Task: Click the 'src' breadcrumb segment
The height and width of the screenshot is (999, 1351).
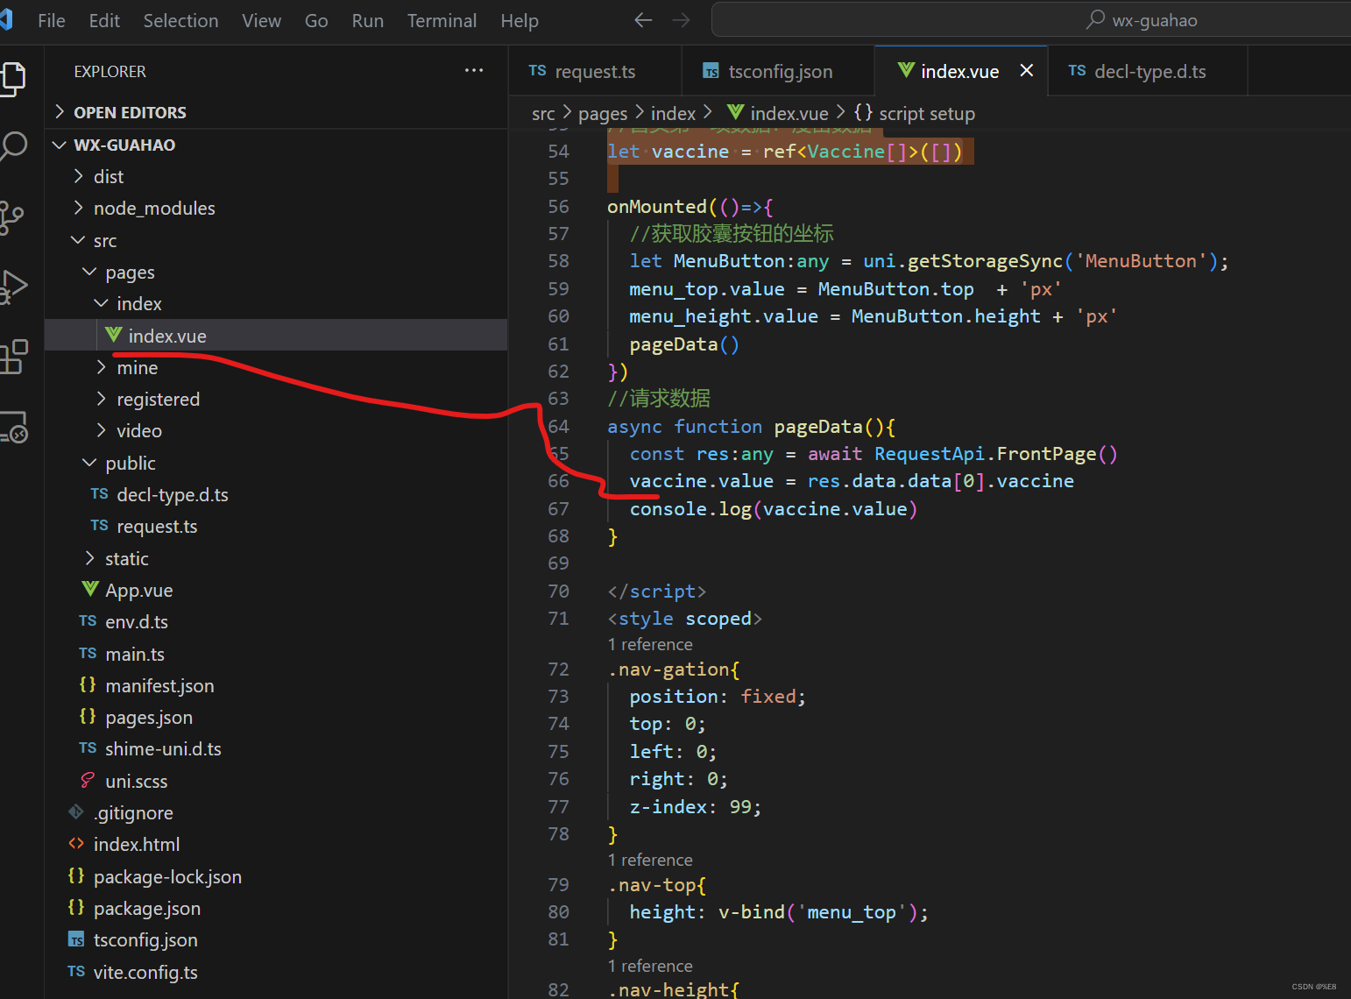Action: pos(543,113)
